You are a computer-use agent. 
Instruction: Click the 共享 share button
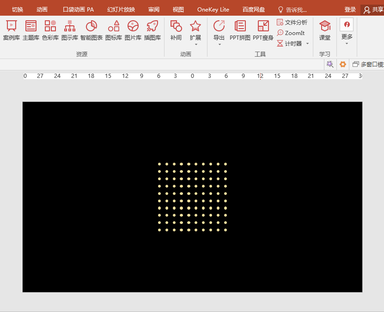(373, 10)
